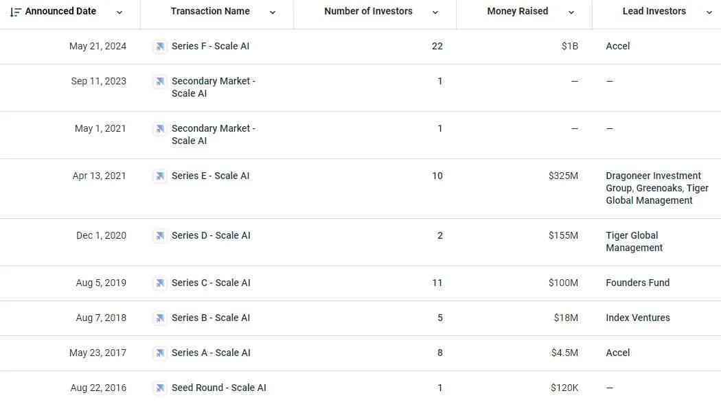The height and width of the screenshot is (402, 721).
Task: Click the Scale AI logo beside Series E
Action: tap(159, 176)
